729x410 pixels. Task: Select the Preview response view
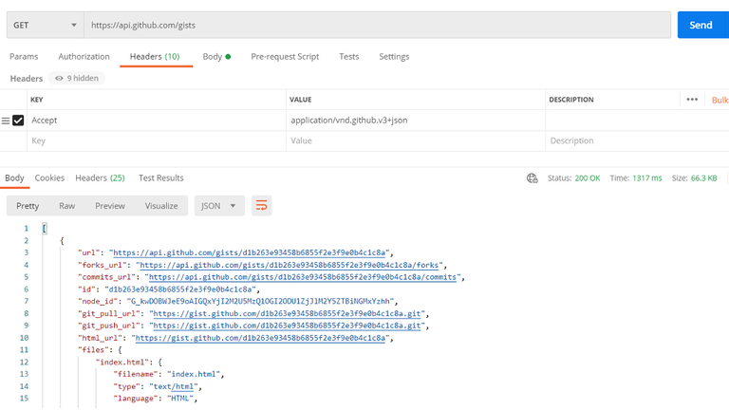(110, 206)
